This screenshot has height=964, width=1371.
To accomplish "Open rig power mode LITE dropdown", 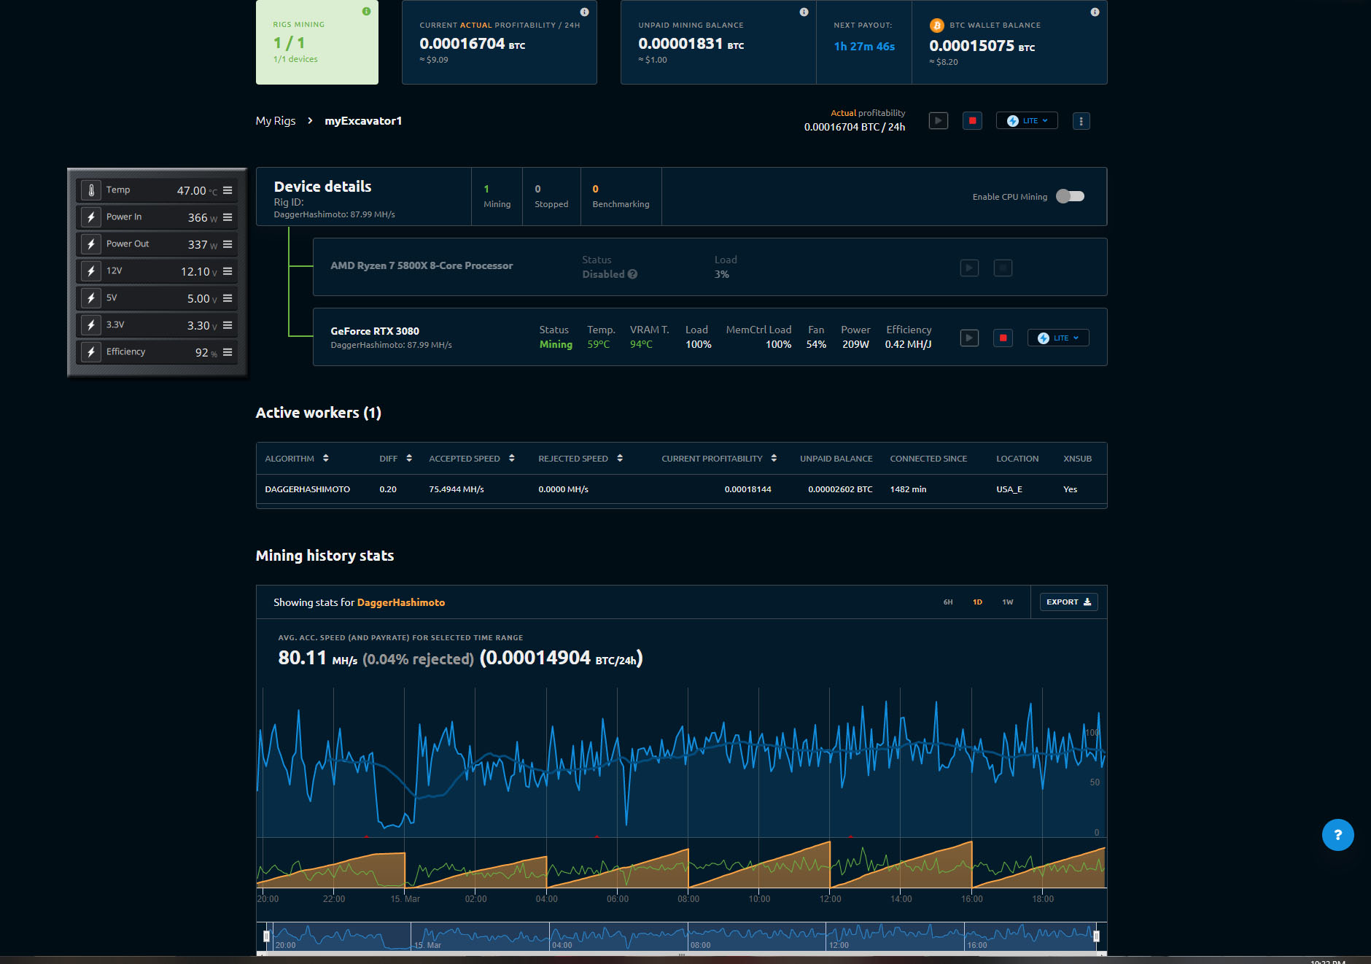I will pos(1027,121).
